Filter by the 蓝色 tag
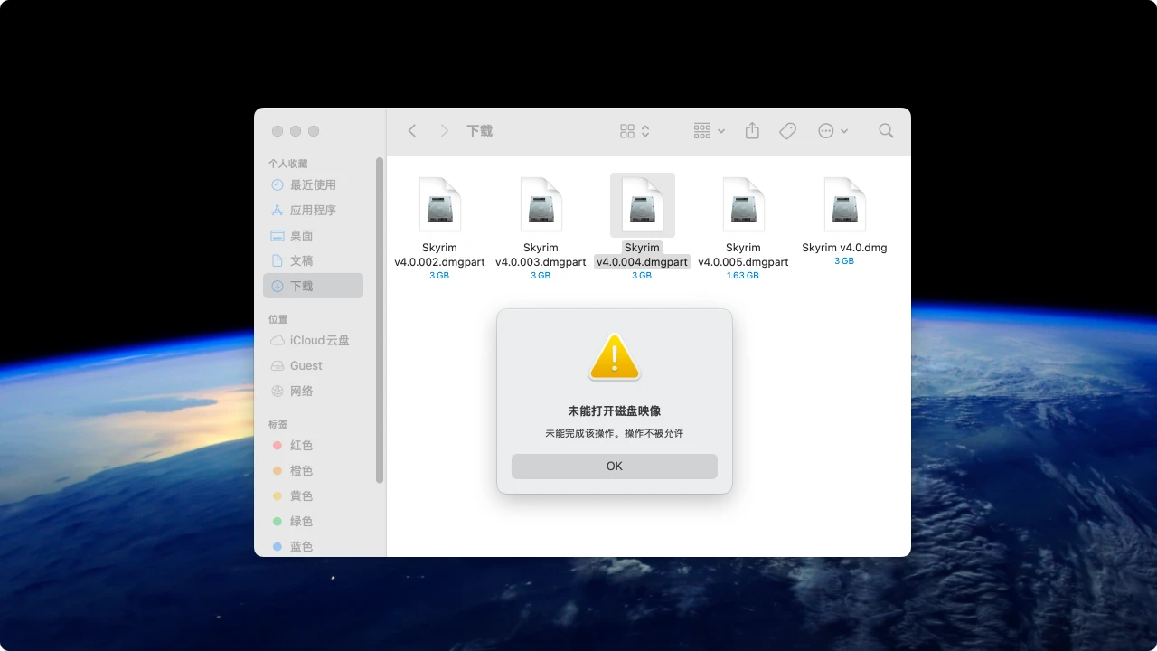Image resolution: width=1157 pixels, height=651 pixels. pyautogui.click(x=313, y=546)
